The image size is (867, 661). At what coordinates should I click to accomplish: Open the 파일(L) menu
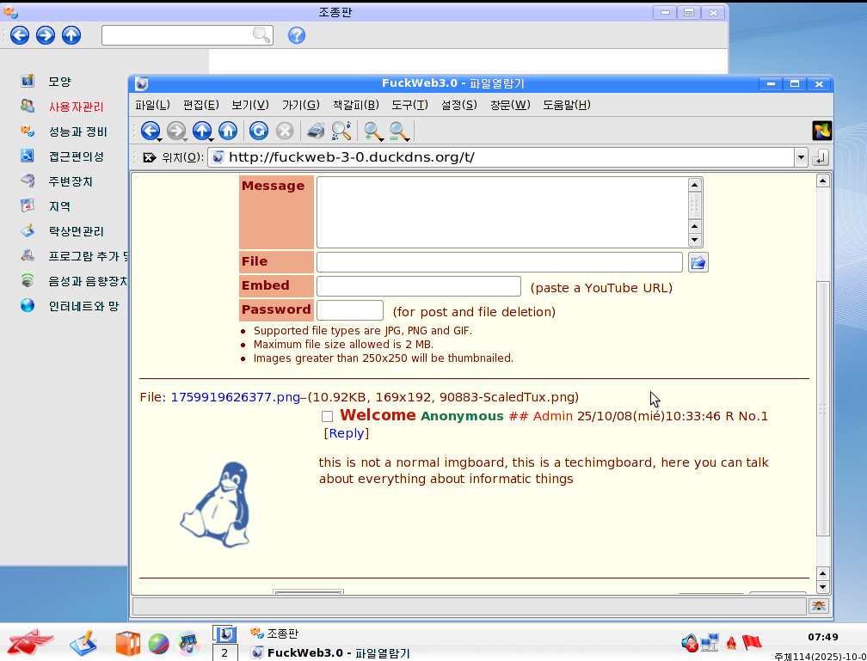click(x=152, y=105)
